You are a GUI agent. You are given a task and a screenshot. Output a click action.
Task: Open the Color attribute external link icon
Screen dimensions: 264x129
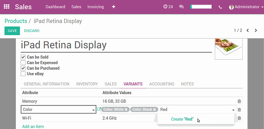[99, 109]
